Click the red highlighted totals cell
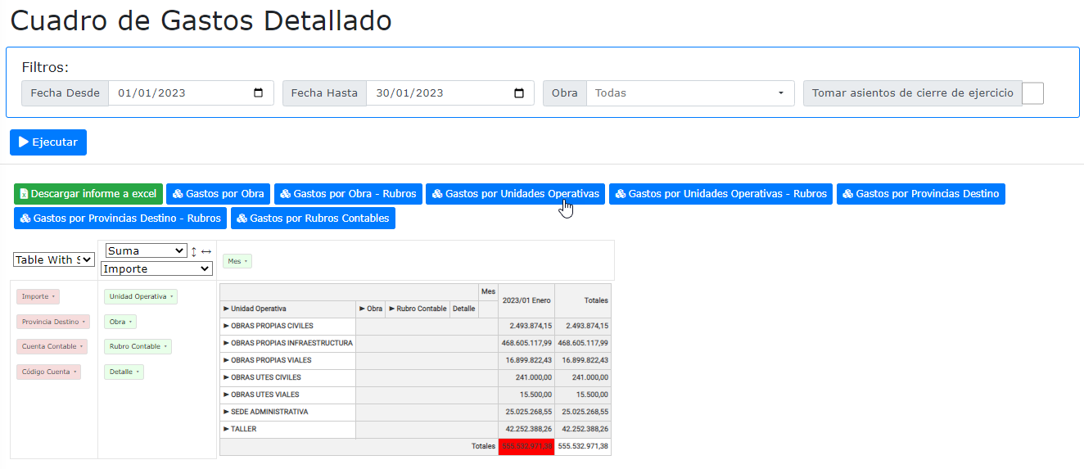 526,446
